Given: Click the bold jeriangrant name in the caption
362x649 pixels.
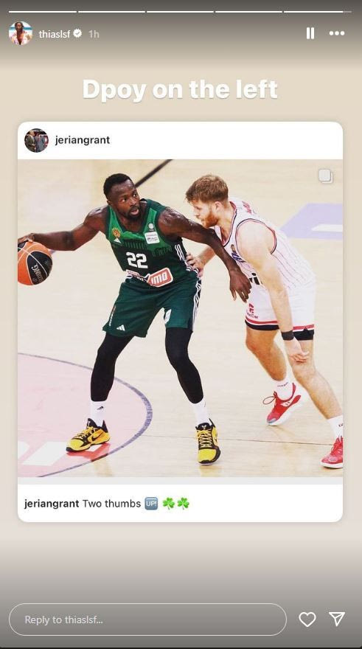Looking at the screenshot, I should (x=52, y=504).
